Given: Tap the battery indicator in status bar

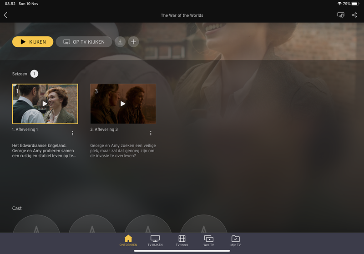Looking at the screenshot, I should tap(355, 4).
